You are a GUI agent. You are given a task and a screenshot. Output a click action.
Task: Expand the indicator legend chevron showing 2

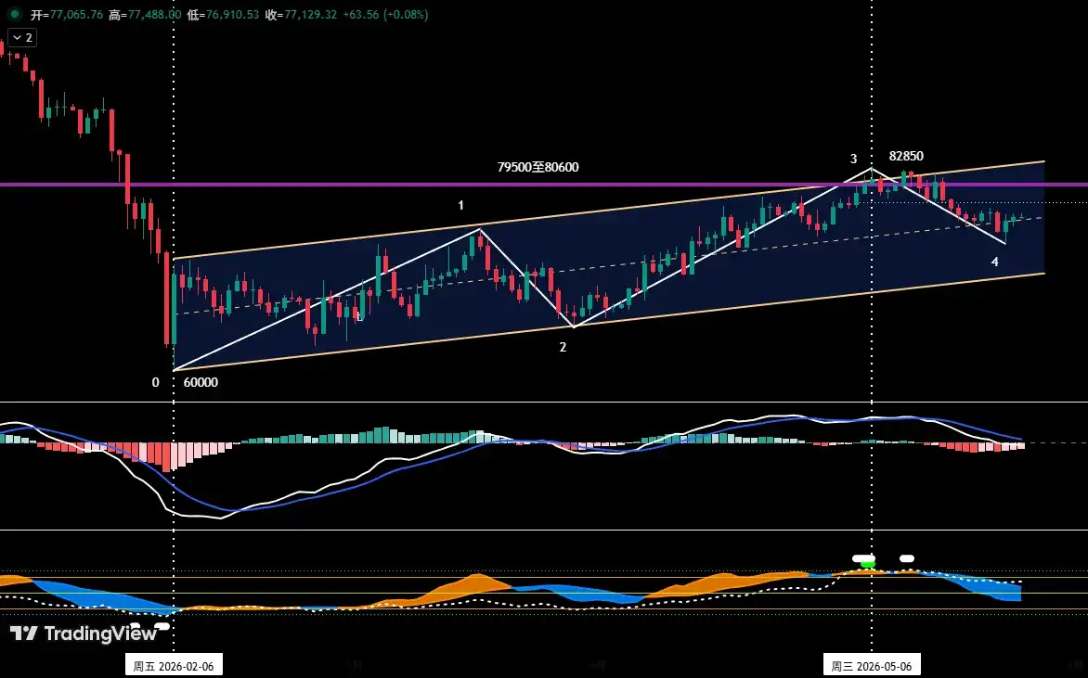22,37
